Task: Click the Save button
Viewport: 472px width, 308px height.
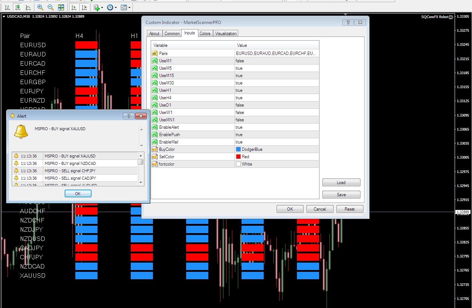Action: point(341,195)
